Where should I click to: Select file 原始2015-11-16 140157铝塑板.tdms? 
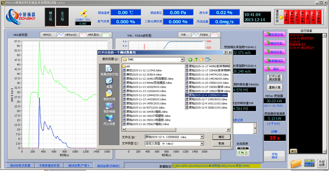(x=146, y=116)
